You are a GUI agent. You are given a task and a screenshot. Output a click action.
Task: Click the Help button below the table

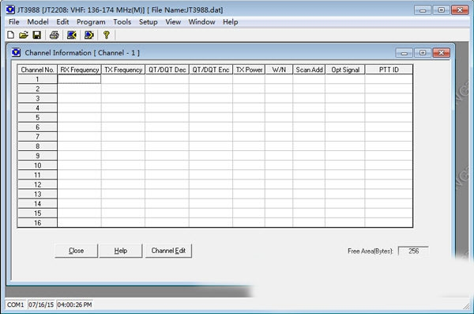click(x=121, y=251)
